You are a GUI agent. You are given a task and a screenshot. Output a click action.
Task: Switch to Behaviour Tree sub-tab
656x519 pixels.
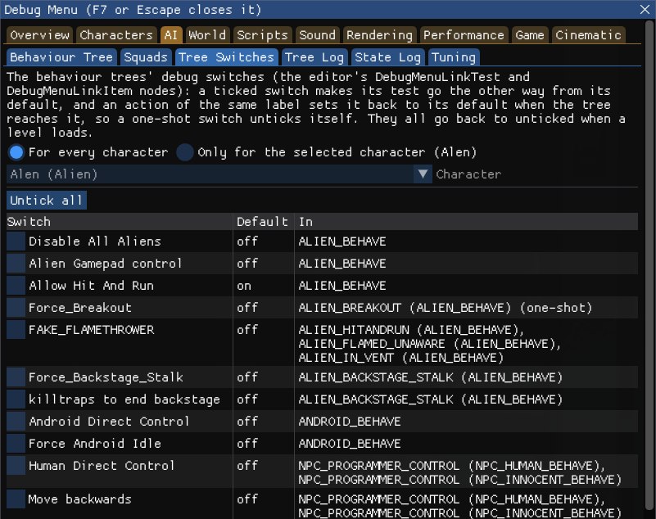[61, 57]
